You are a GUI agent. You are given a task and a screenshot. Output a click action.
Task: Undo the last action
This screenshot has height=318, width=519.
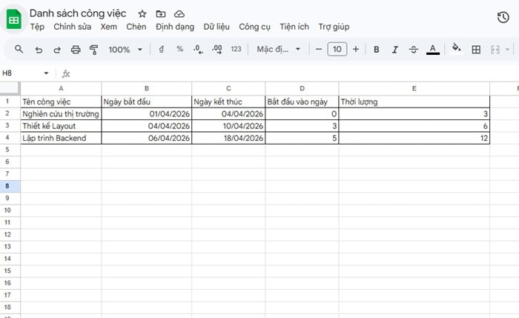pos(39,50)
